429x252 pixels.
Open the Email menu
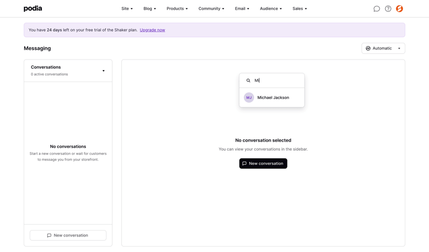click(242, 9)
